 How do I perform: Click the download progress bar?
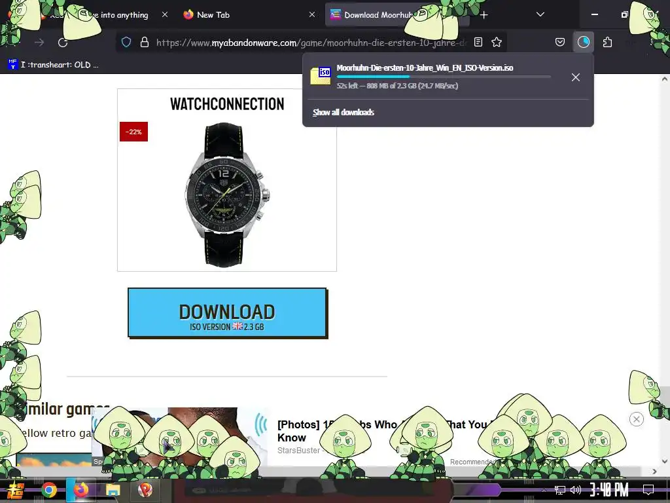pos(444,77)
